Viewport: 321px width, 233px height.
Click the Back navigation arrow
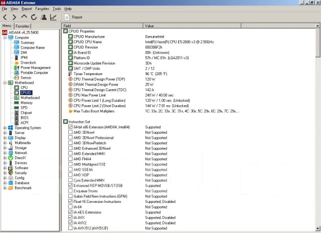(x=5, y=17)
